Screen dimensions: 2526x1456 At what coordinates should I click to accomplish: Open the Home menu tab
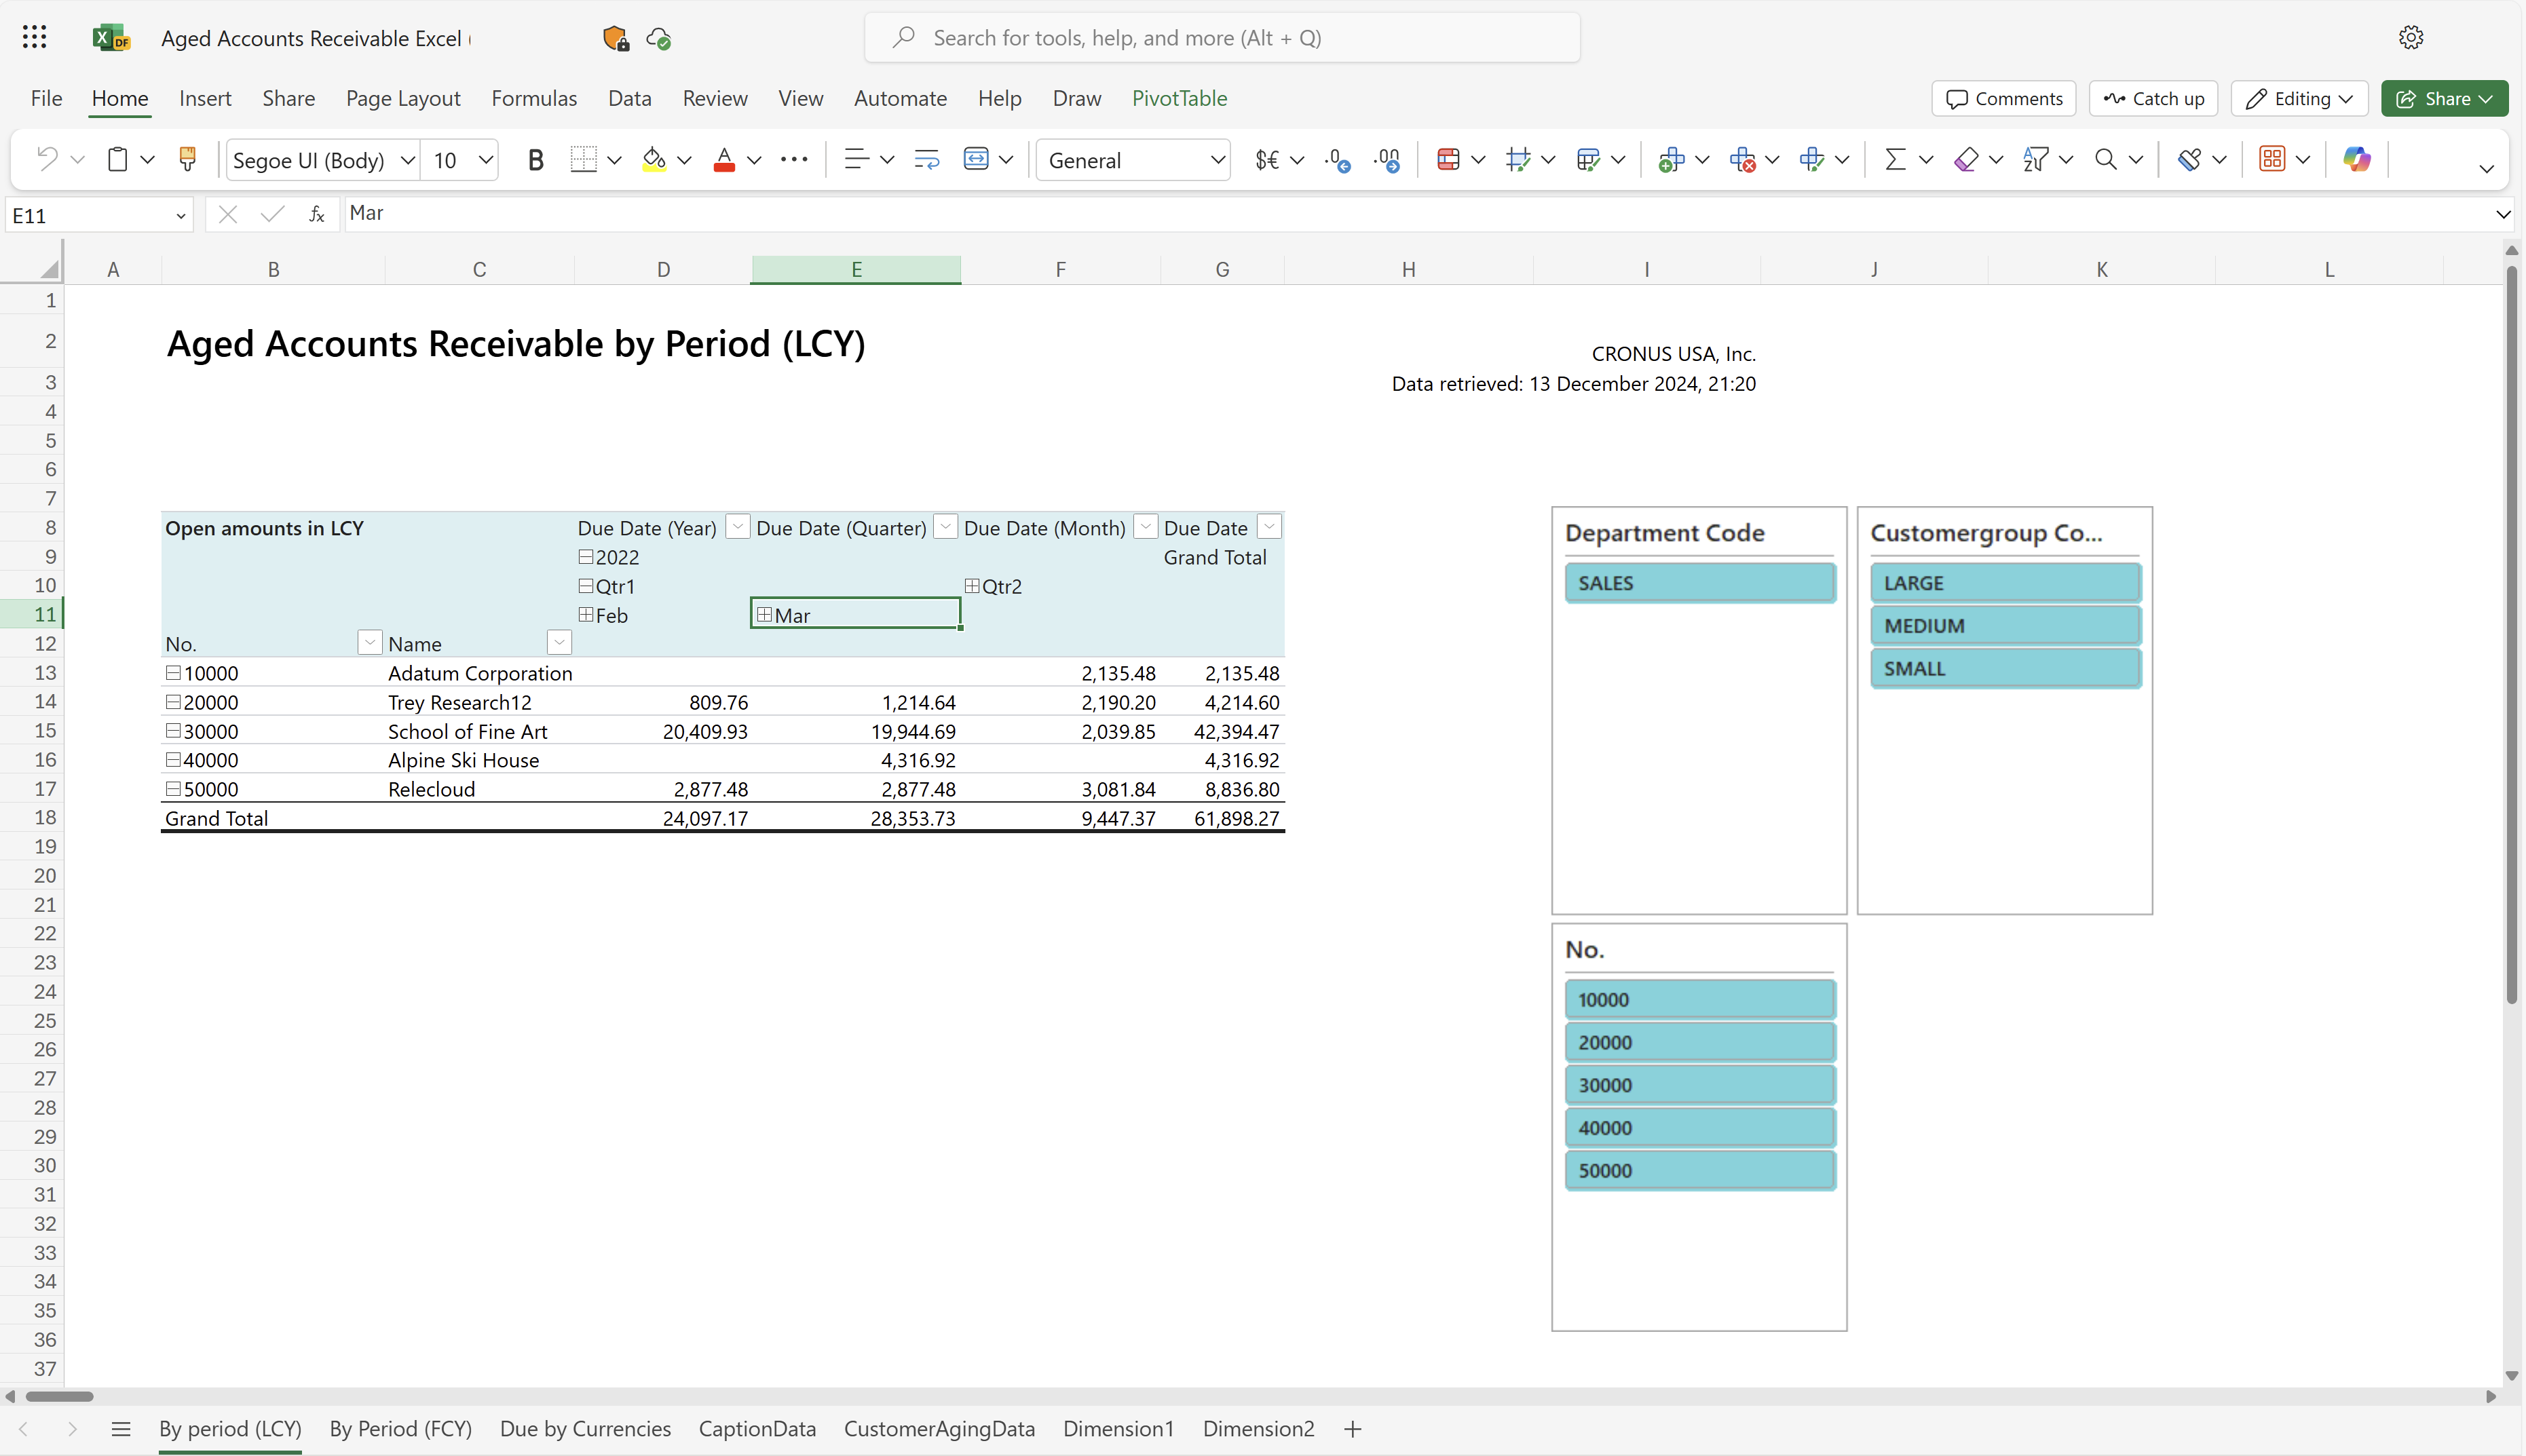coord(119,97)
